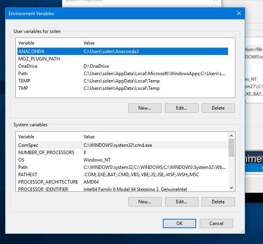Delete the selected user variable
The image size is (263, 244).
tap(218, 108)
